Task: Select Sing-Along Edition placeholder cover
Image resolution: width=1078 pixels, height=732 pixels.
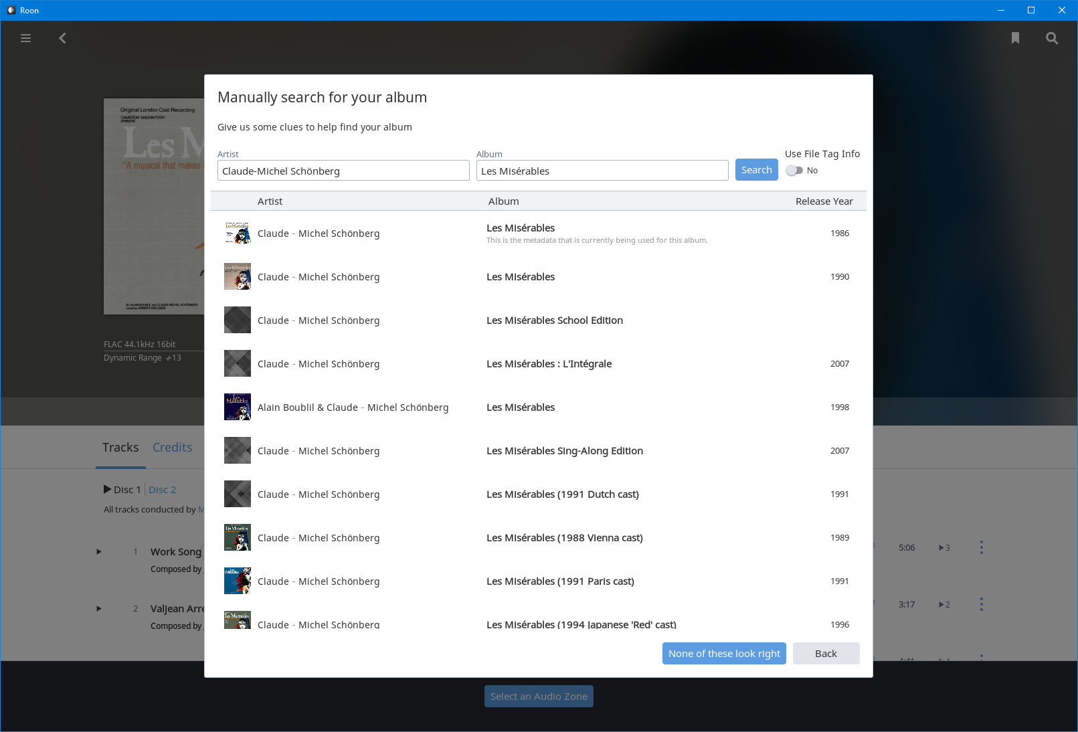Action: click(x=238, y=450)
